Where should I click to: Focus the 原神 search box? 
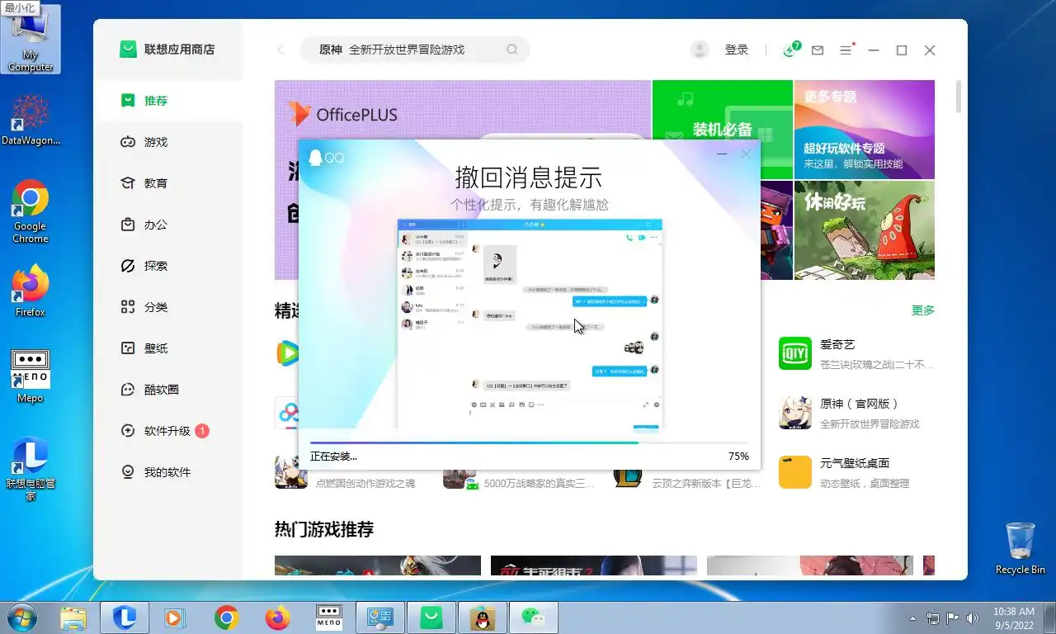coord(414,50)
